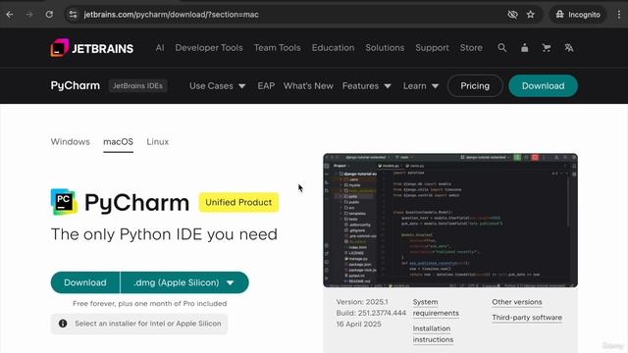Go back with the browser back arrow
The image size is (628, 353).
pos(10,15)
